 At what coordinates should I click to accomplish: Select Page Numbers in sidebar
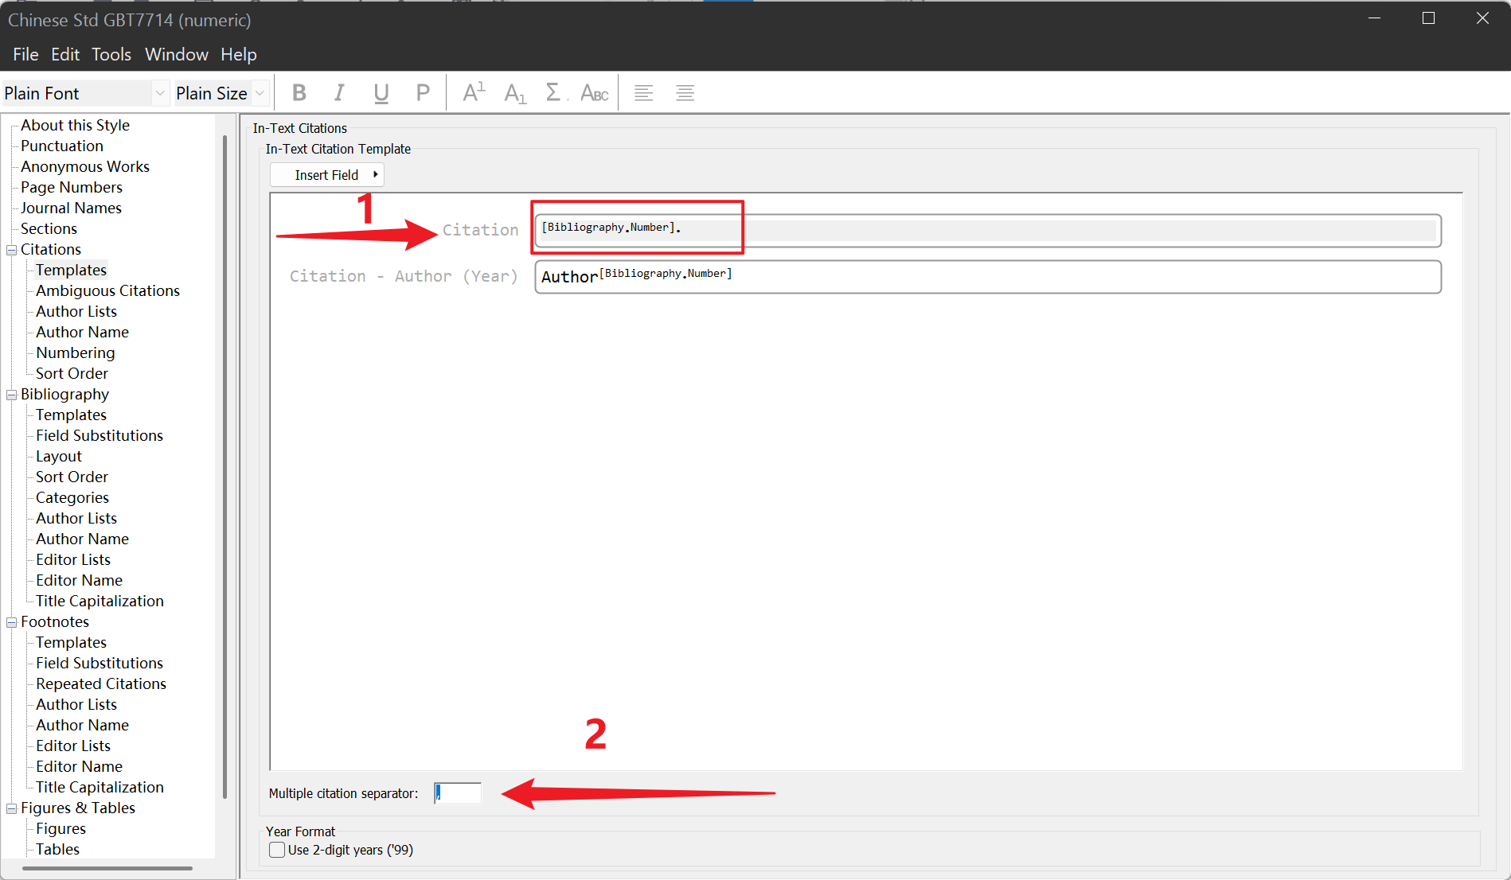[72, 187]
